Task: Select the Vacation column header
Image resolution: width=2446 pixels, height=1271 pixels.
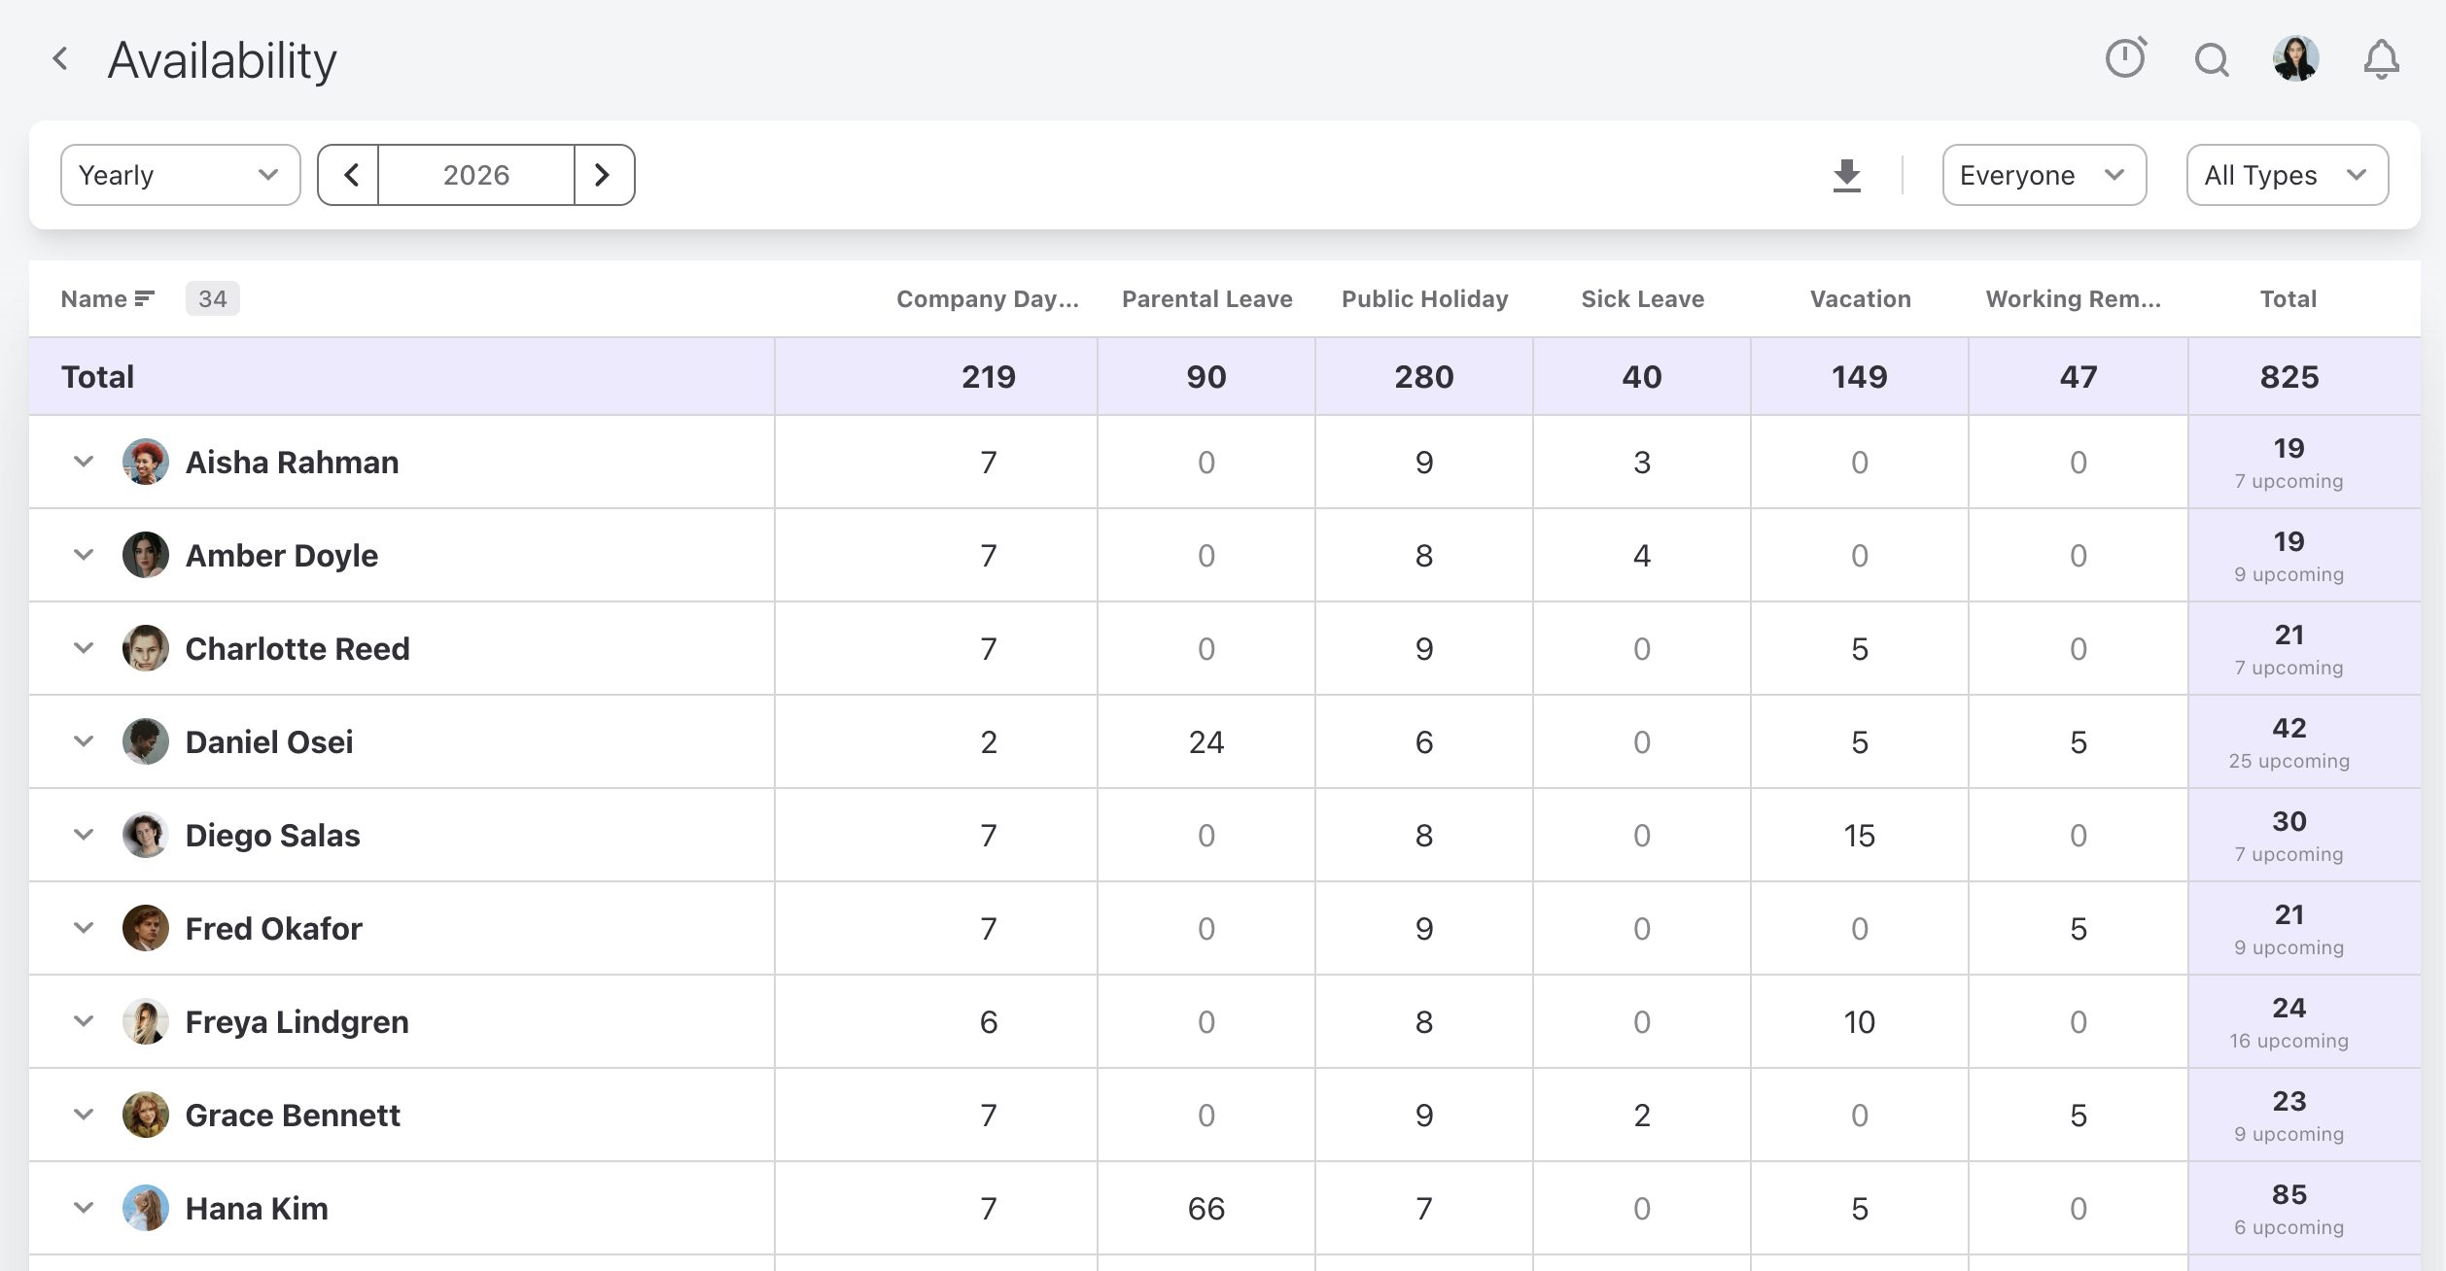Action: click(x=1860, y=299)
